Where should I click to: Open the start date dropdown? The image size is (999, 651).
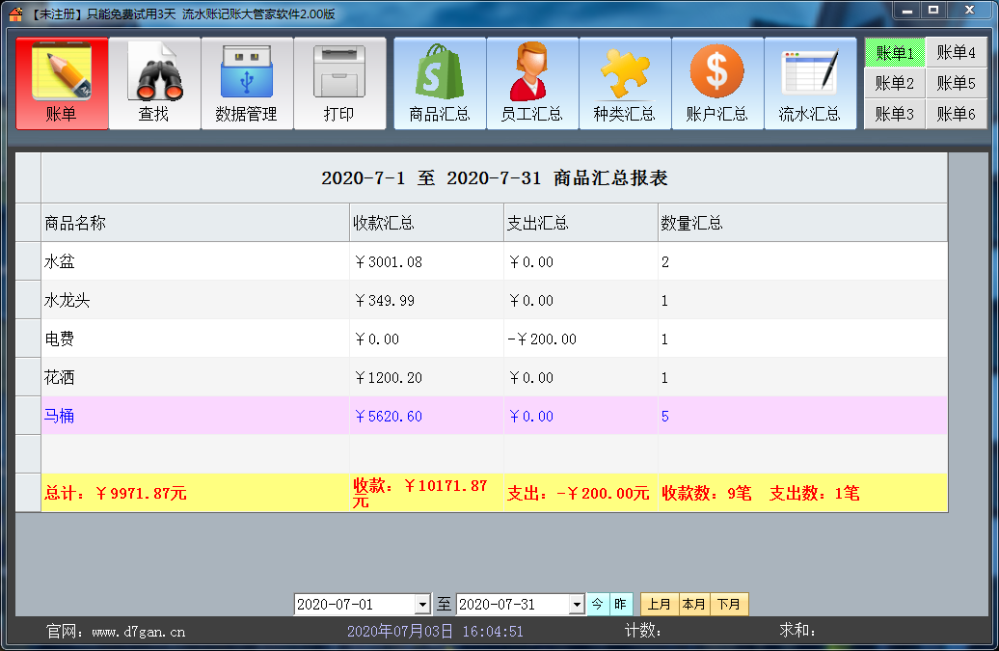pyautogui.click(x=423, y=604)
